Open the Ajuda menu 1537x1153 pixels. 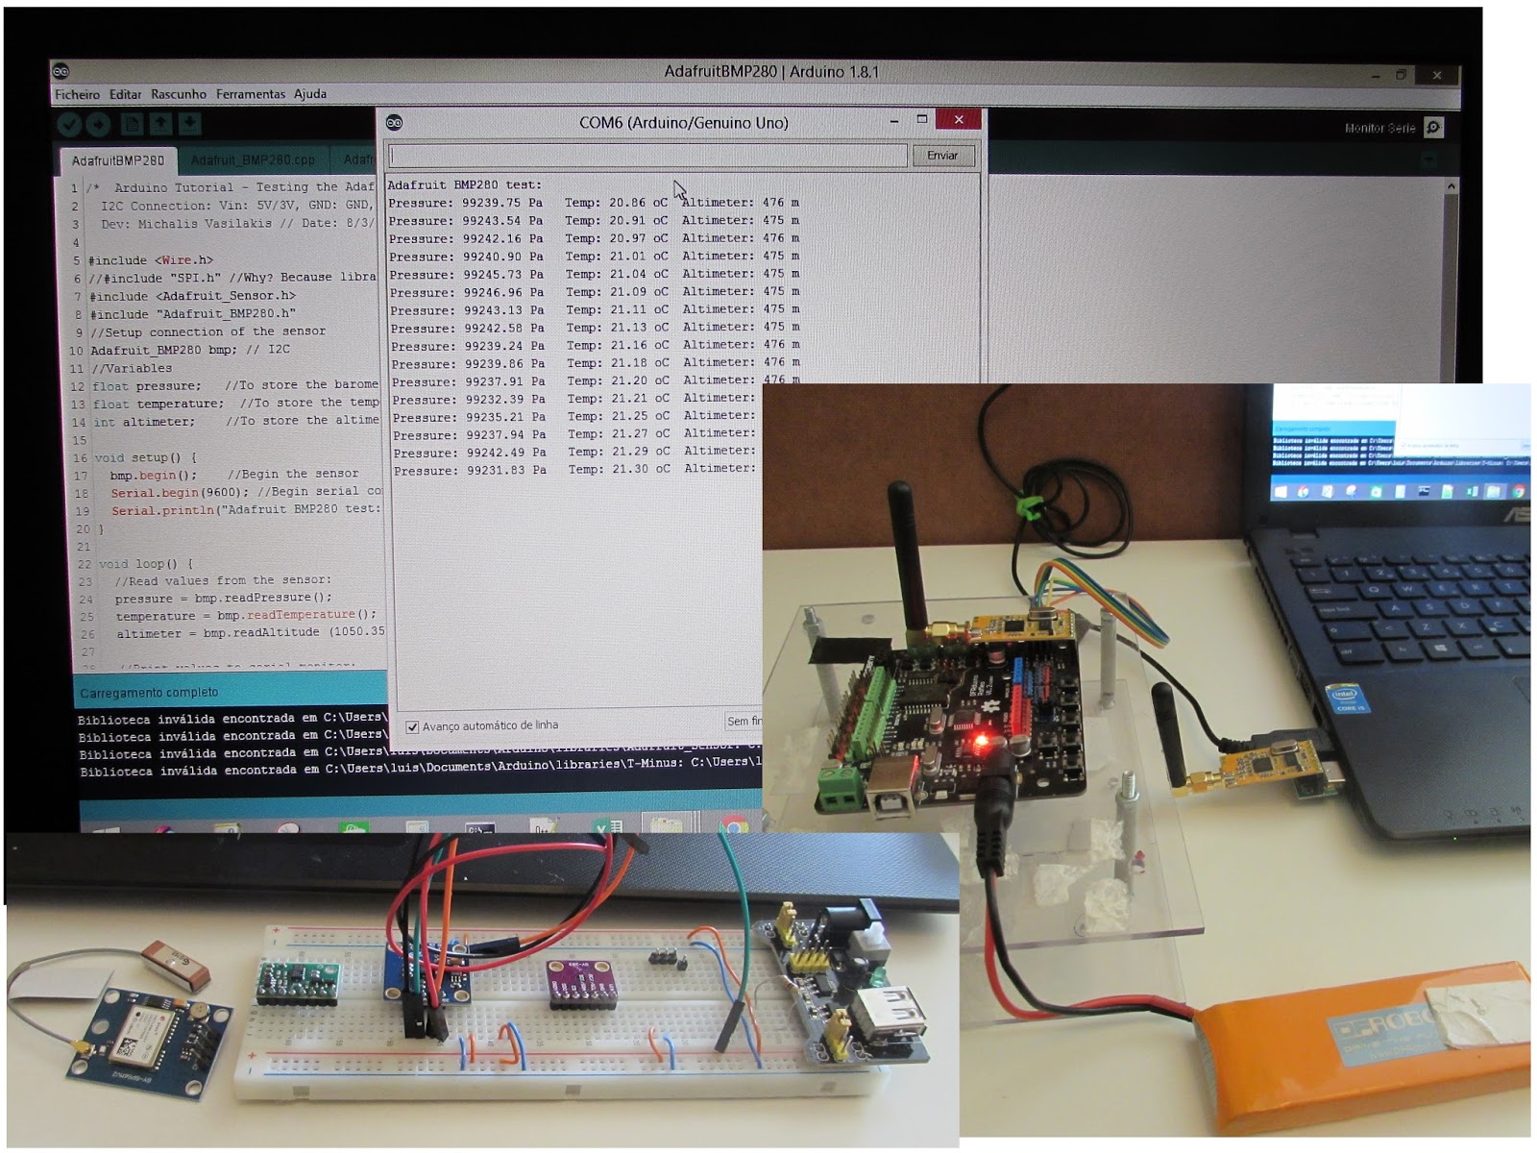(310, 94)
